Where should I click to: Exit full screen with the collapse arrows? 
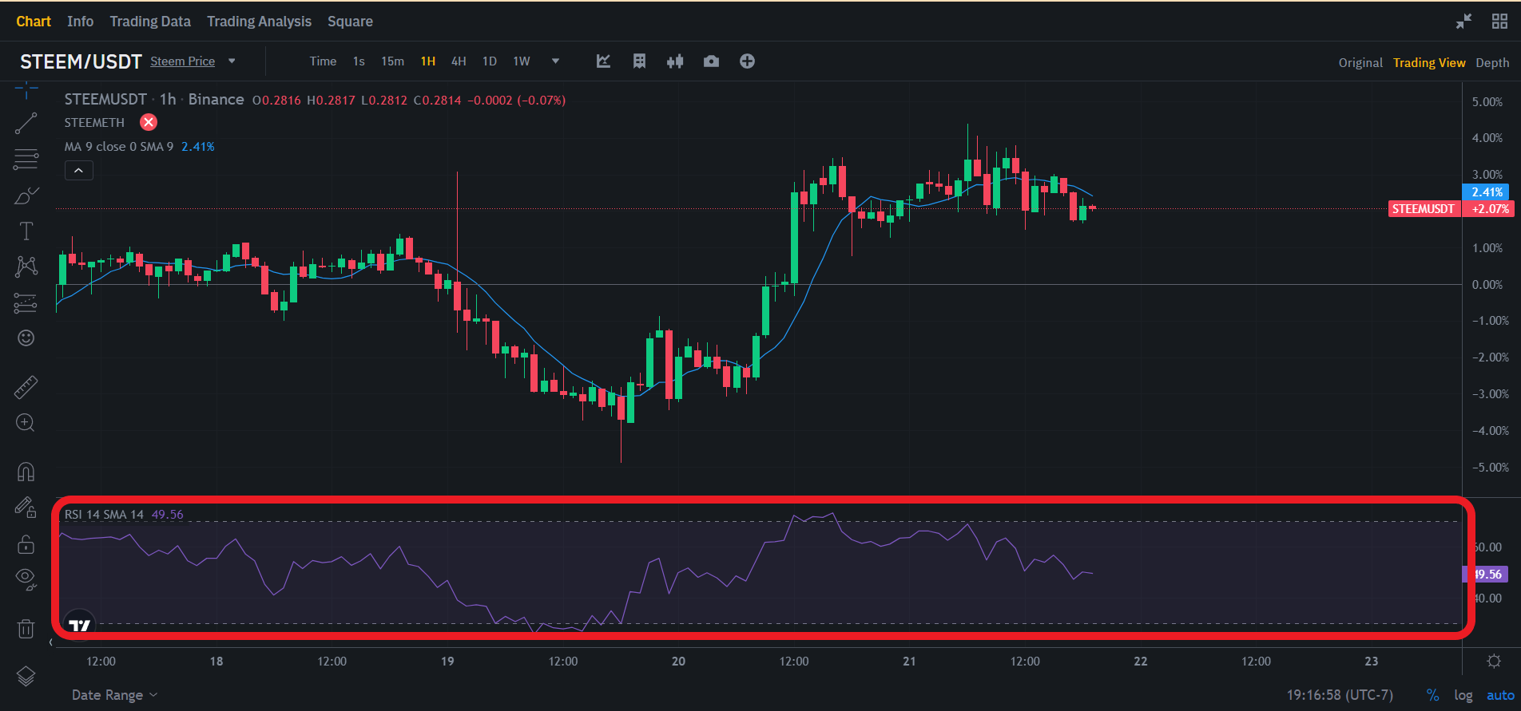[1463, 22]
